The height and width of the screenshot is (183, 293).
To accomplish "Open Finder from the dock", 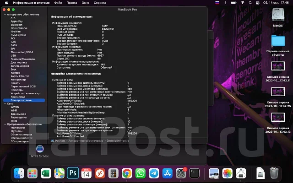I will click(19, 173).
